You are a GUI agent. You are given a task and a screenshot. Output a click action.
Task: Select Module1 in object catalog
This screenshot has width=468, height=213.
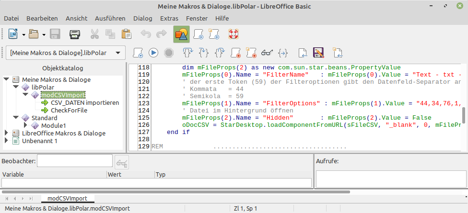click(x=53, y=125)
